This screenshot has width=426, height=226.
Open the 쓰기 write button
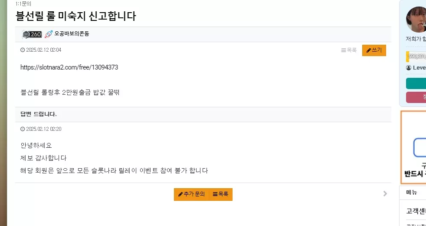[374, 50]
